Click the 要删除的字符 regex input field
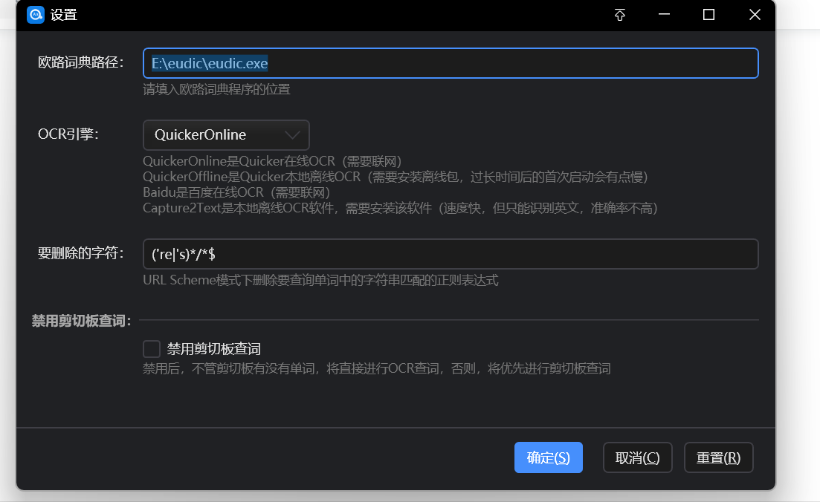 451,255
